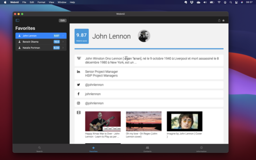Image resolution: width=256 pixels, height=160 pixels.
Task: Switch to the Information tab
Action: [x=201, y=149]
